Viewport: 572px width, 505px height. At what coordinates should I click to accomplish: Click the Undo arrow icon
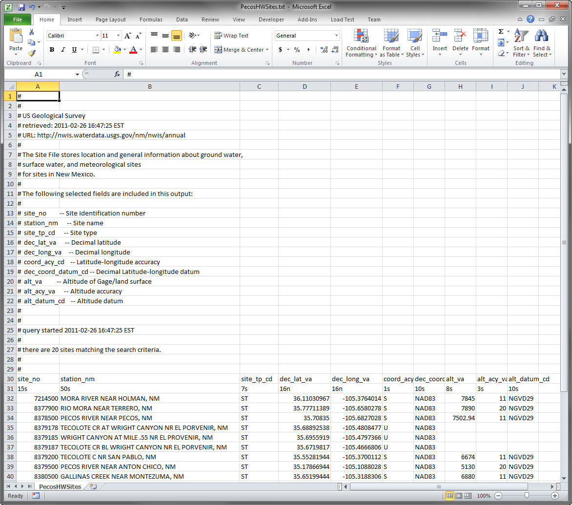pos(32,7)
